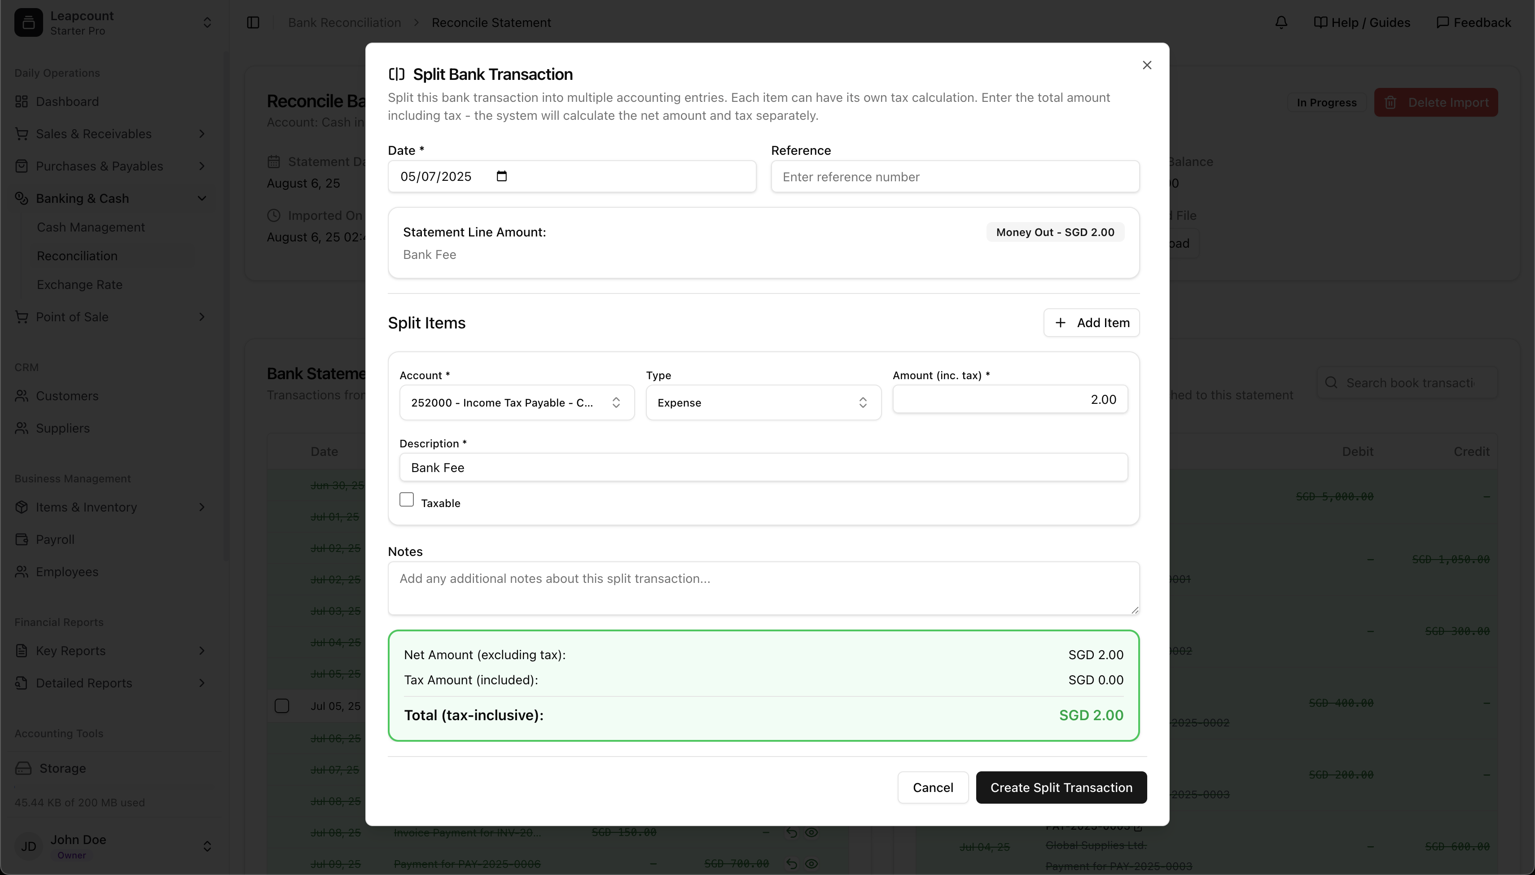View details eye icon on Jul 08, 25 row
The image size is (1535, 875).
click(811, 832)
